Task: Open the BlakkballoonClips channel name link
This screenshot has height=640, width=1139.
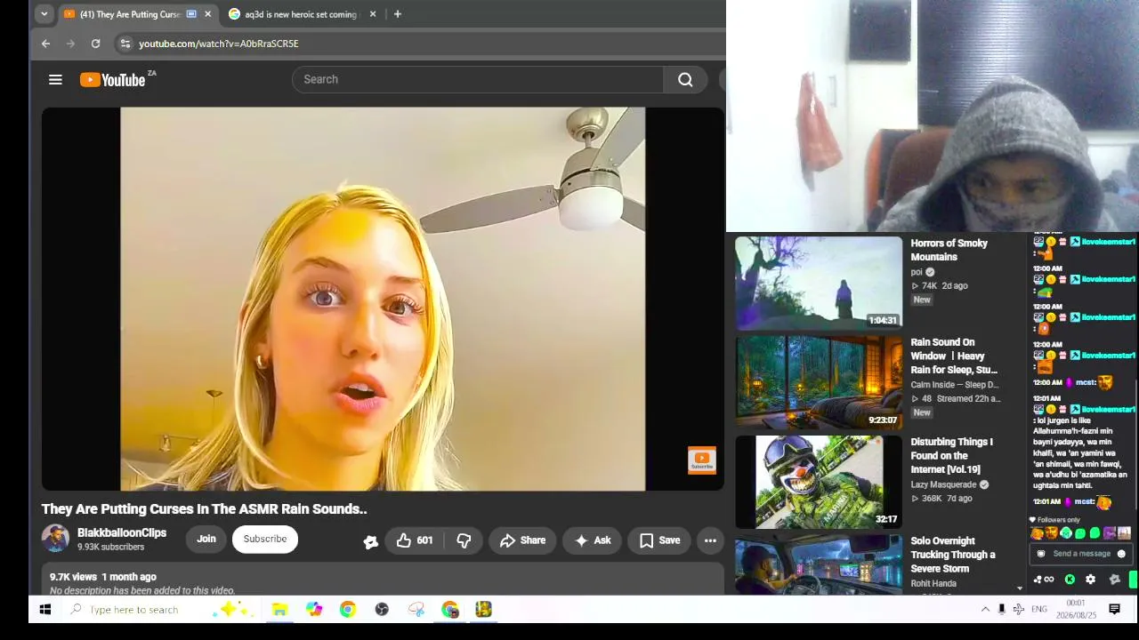Action: click(x=122, y=533)
